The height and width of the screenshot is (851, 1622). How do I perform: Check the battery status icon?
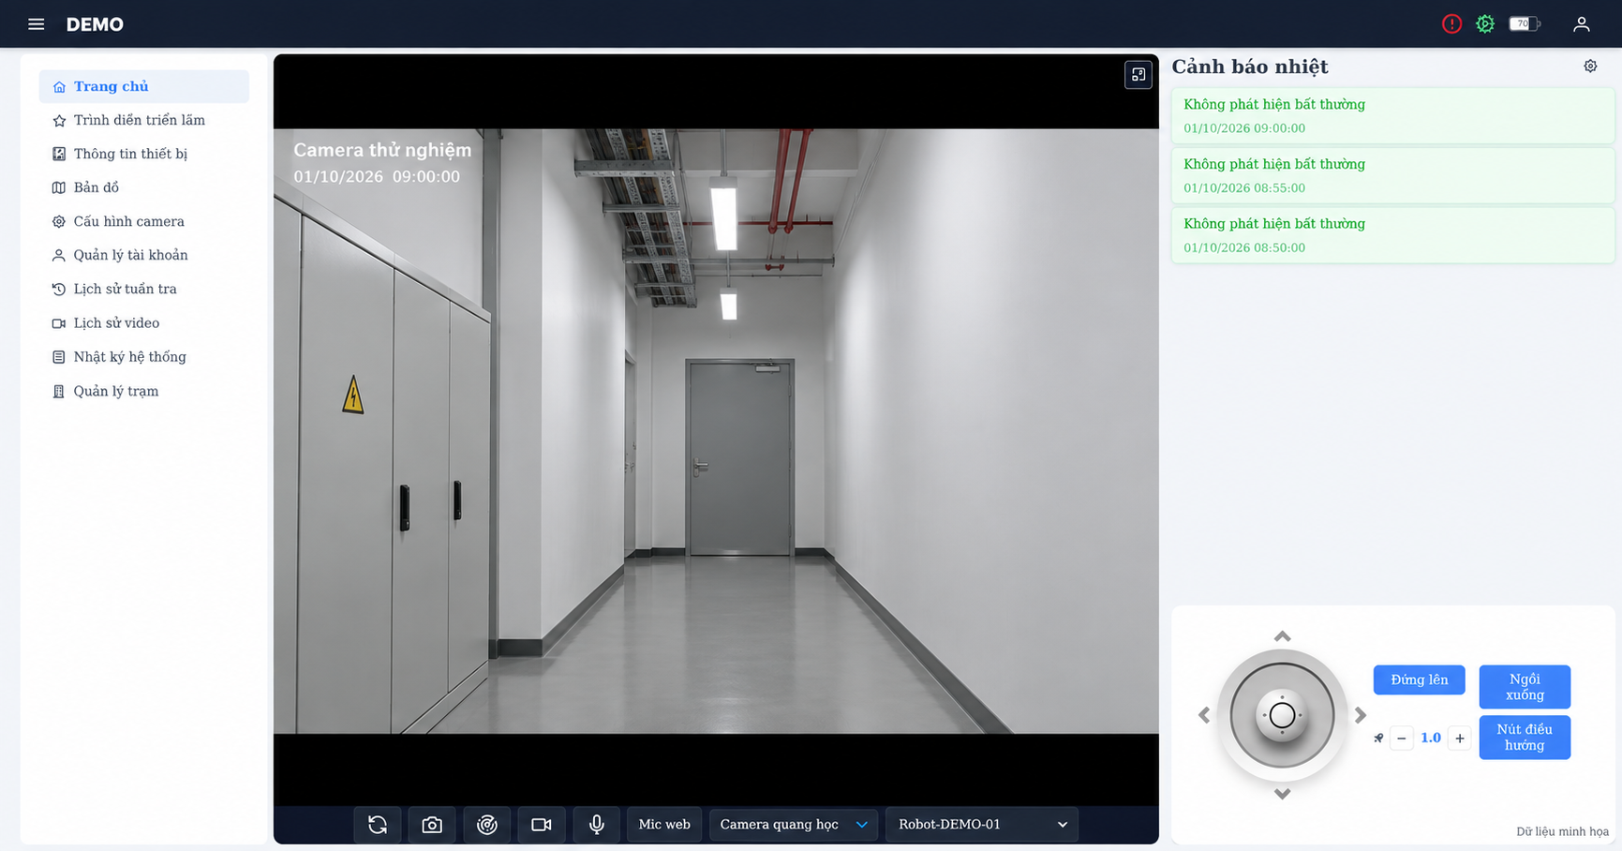click(1525, 24)
